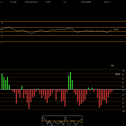
Task: Click the -80 label on MR axis
Action: coord(123,107)
